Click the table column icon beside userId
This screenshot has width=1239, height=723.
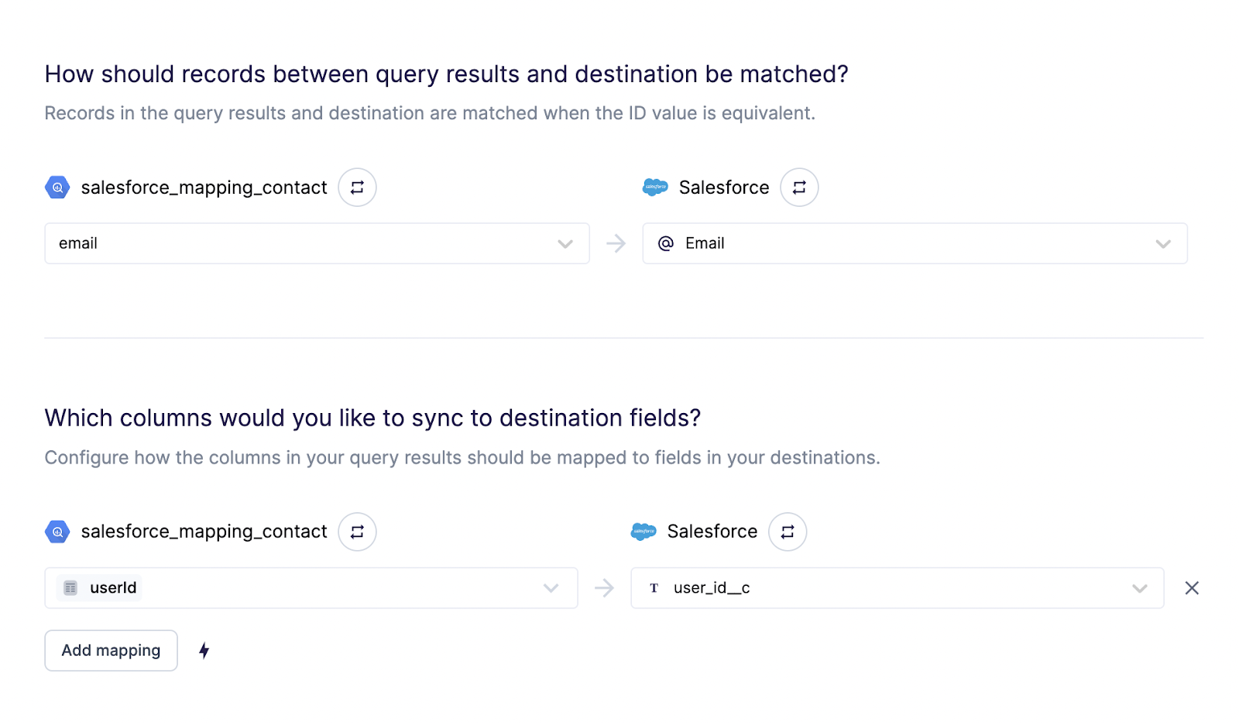[70, 588]
